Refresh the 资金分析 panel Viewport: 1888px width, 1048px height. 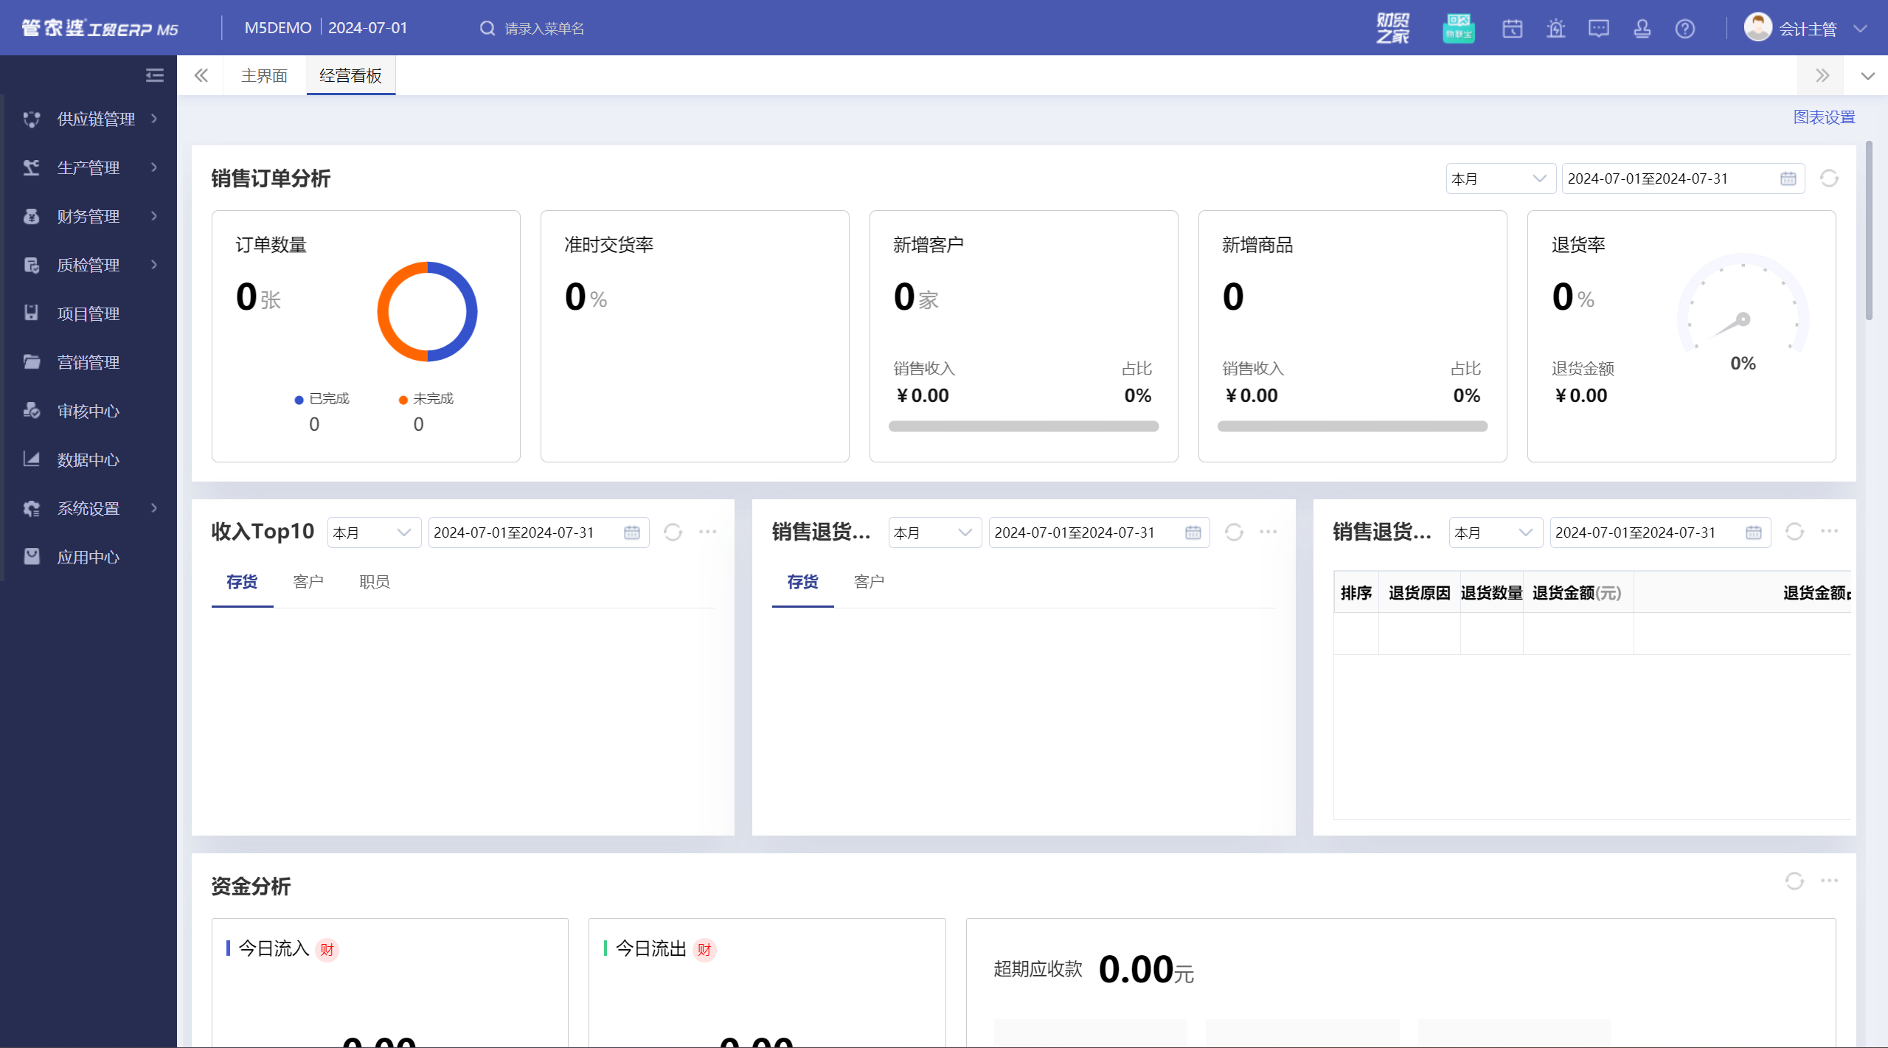(1794, 881)
